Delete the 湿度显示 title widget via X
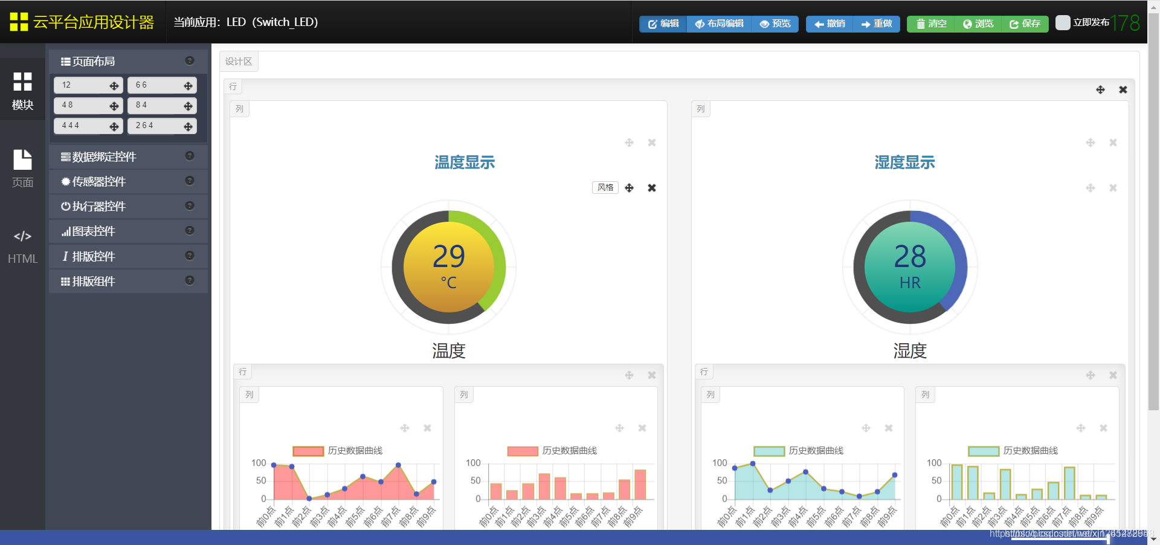 point(1113,143)
